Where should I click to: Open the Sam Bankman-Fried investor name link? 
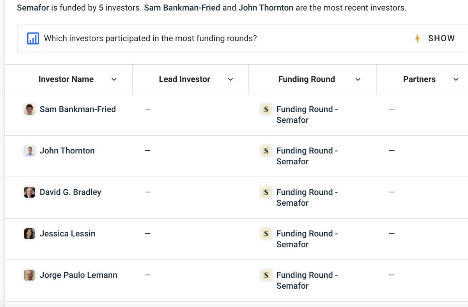[78, 109]
